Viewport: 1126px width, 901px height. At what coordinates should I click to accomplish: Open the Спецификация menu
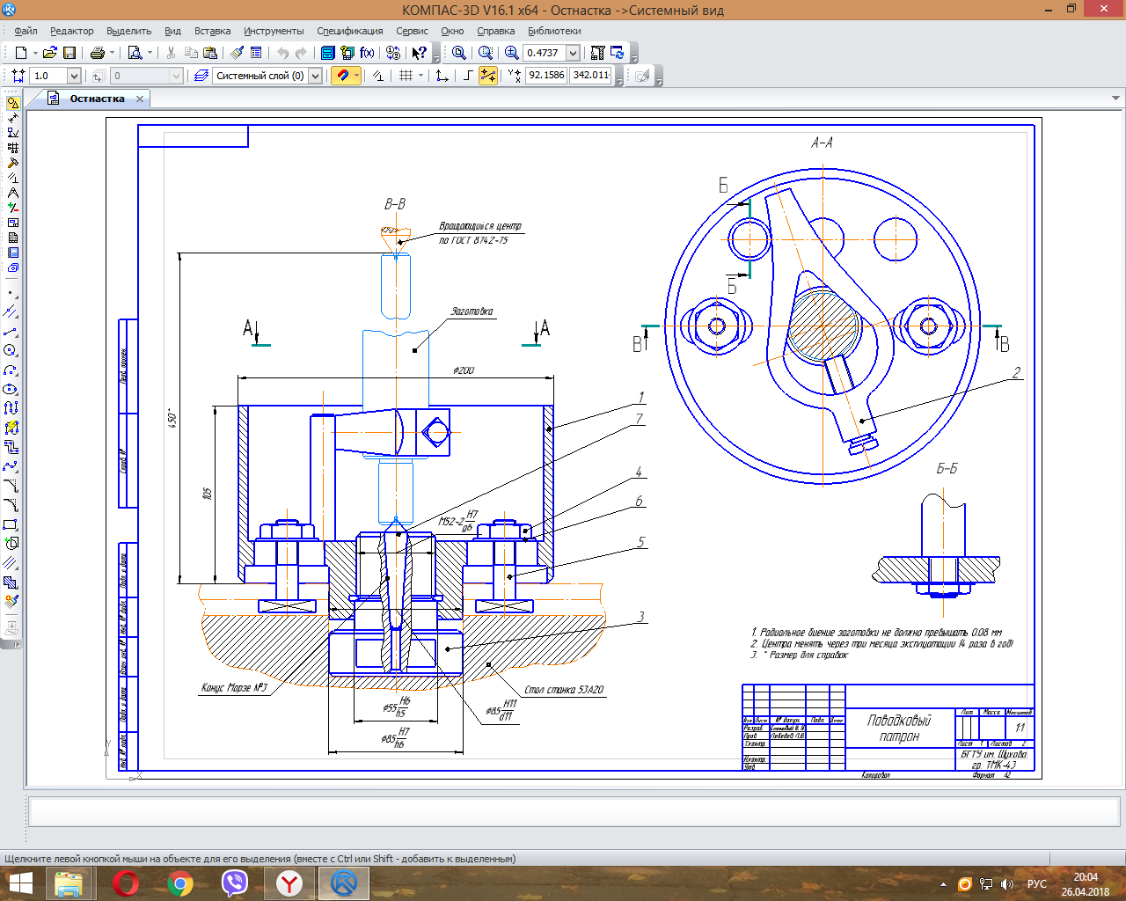click(350, 31)
